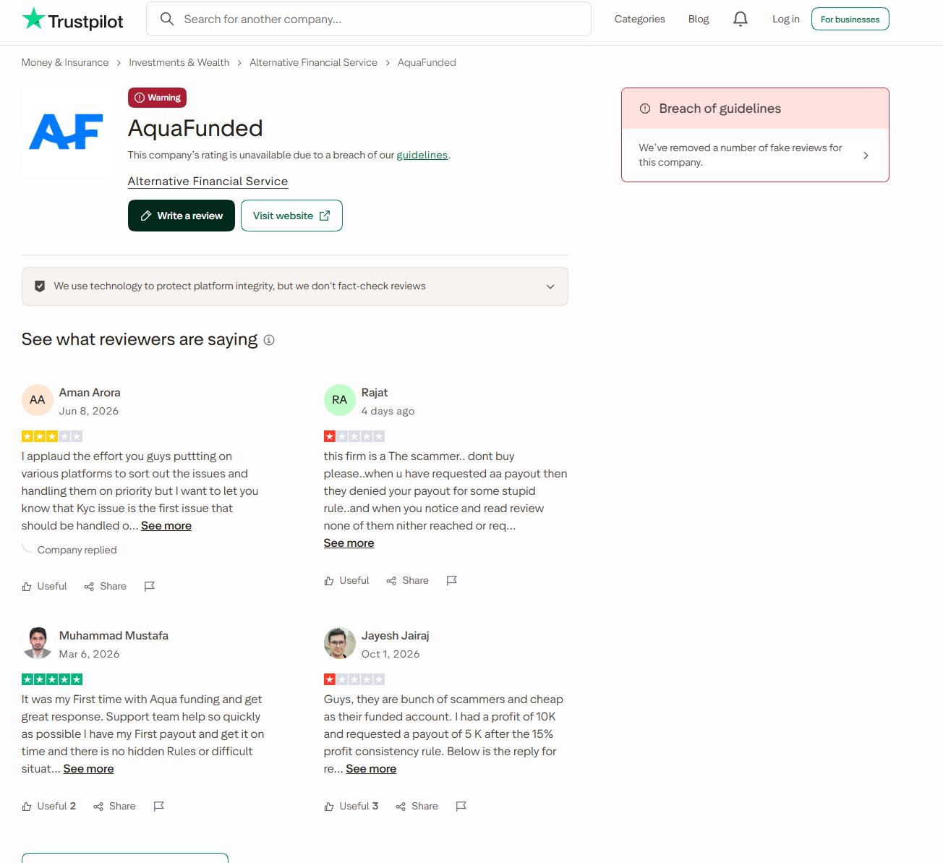This screenshot has height=863, width=943.
Task: Share Aman Arora's review
Action: point(106,586)
